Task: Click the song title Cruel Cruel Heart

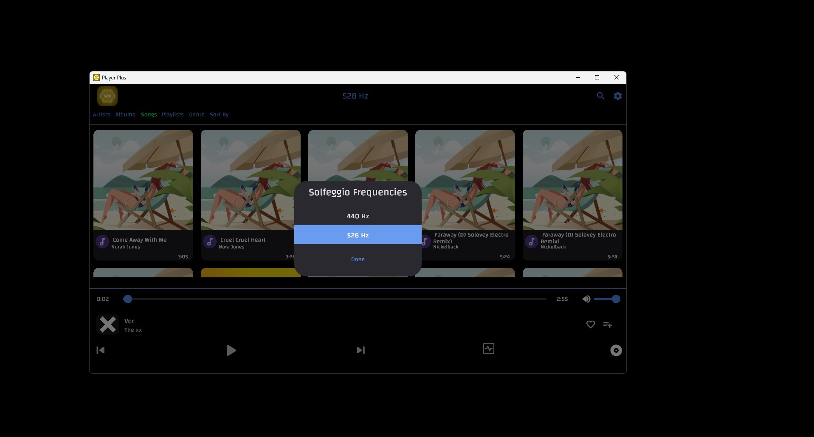Action: (243, 240)
